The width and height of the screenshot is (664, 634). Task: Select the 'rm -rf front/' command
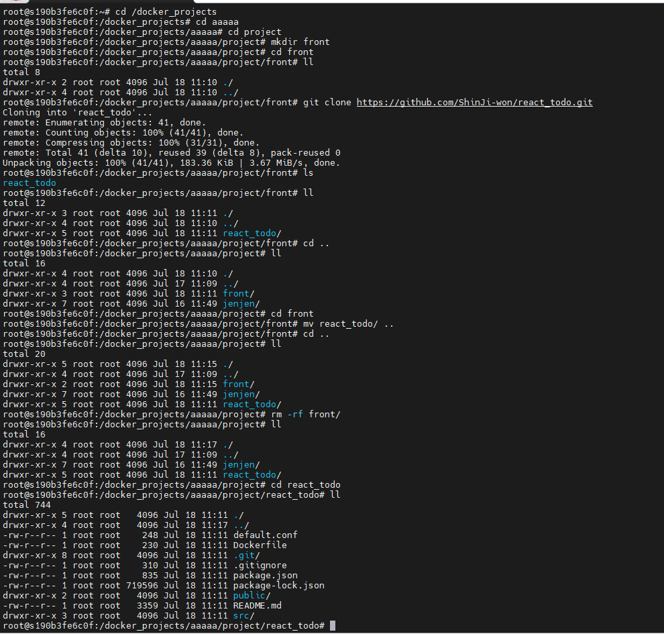point(305,414)
